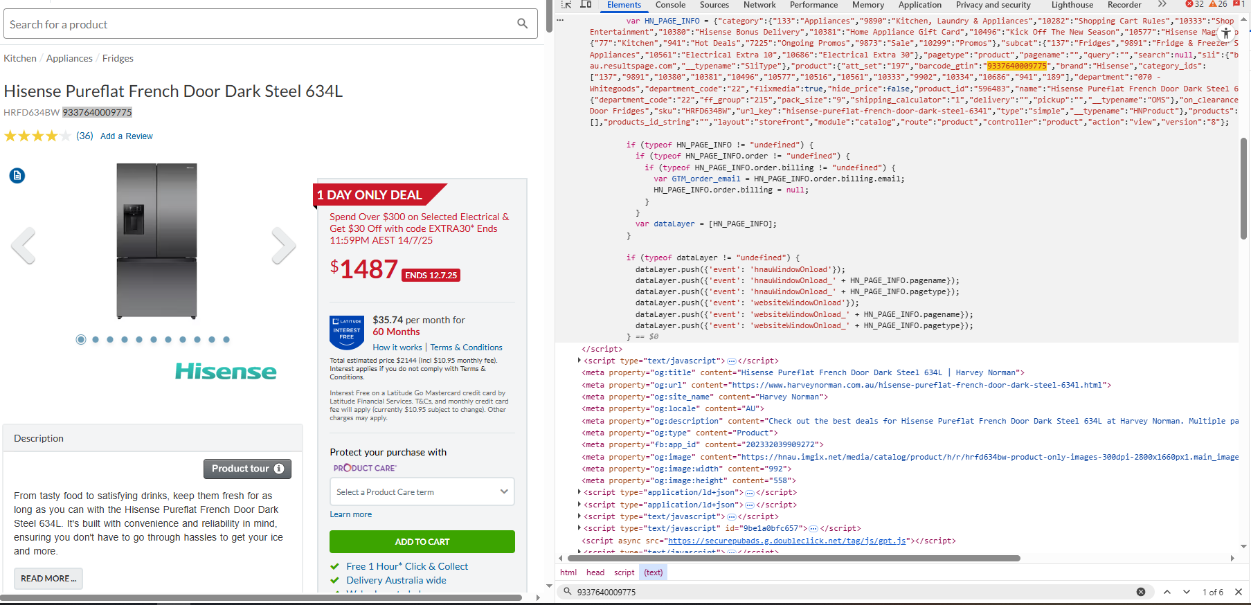Expand the second application/ld+json script node

[x=579, y=505]
